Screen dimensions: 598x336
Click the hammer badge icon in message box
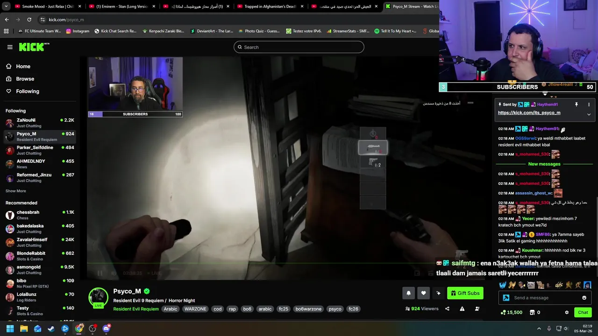pos(506,298)
